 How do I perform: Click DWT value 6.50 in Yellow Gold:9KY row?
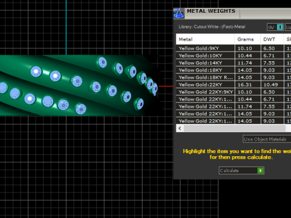point(269,48)
